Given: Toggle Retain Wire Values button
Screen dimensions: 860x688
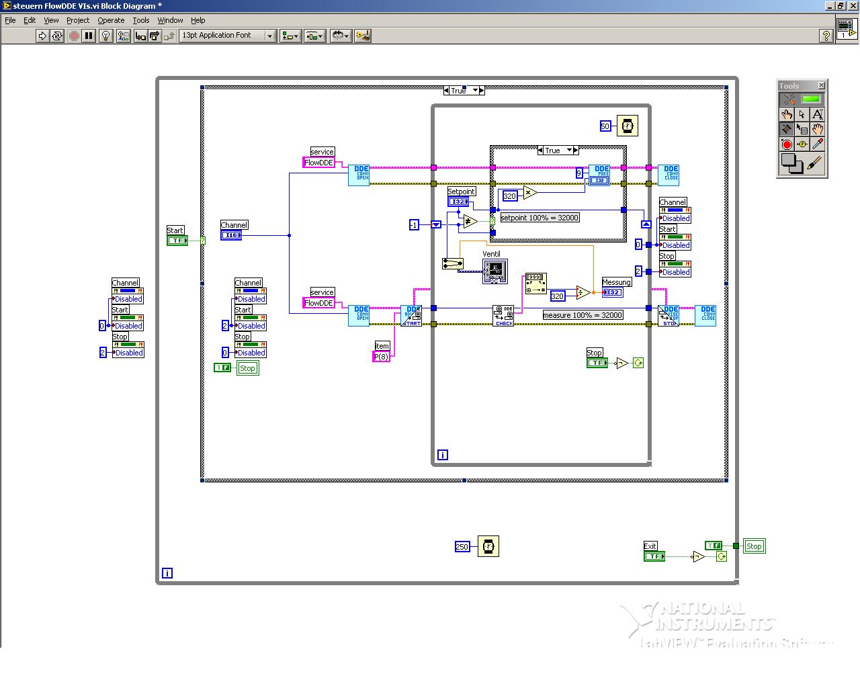Looking at the screenshot, I should 124,36.
